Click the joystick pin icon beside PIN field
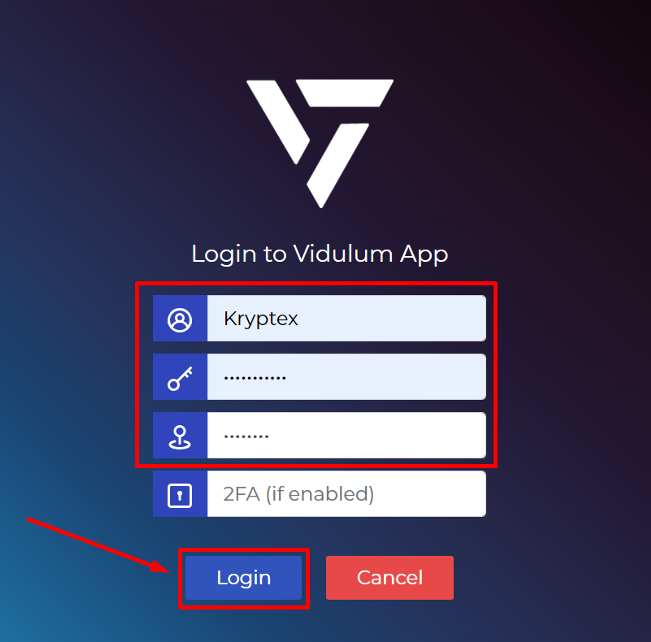The width and height of the screenshot is (651, 642). click(x=180, y=437)
